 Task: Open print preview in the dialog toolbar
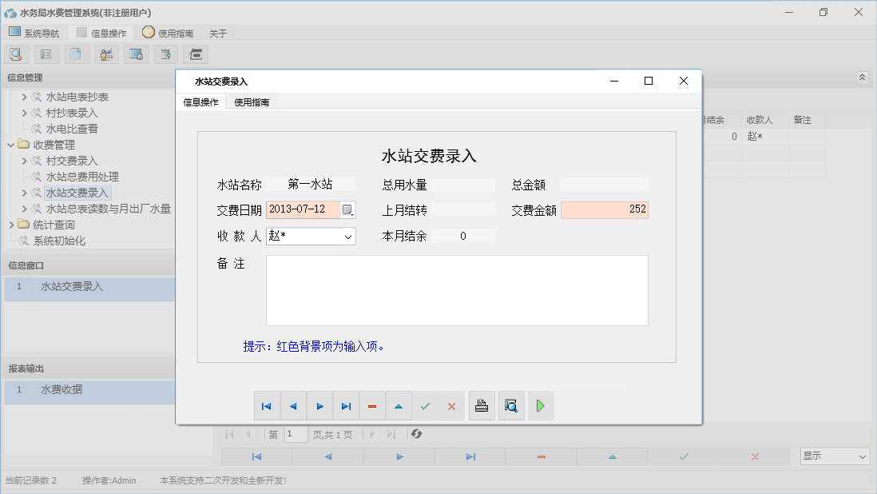pos(511,405)
